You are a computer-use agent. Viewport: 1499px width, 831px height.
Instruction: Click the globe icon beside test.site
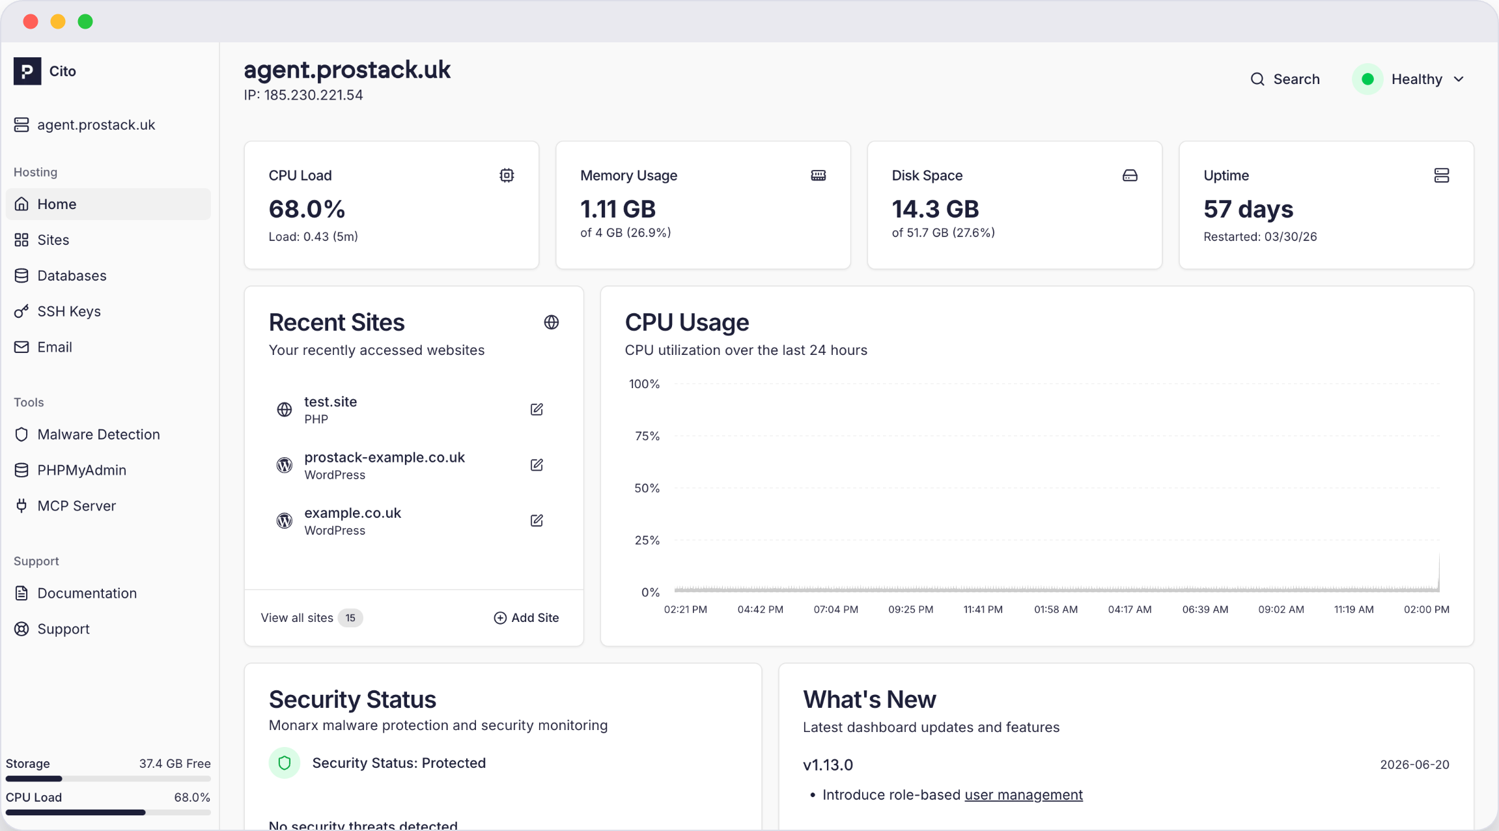tap(285, 410)
